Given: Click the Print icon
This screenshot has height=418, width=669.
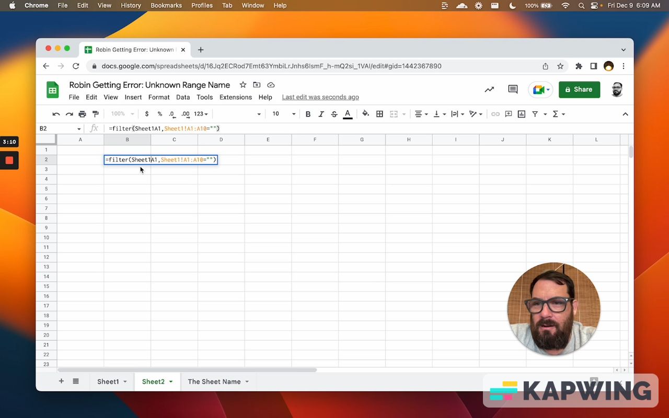Looking at the screenshot, I should 82,114.
